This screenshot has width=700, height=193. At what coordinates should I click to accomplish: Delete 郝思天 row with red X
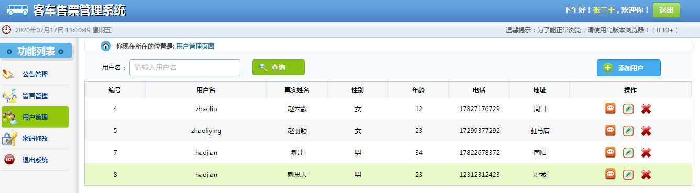click(x=646, y=174)
